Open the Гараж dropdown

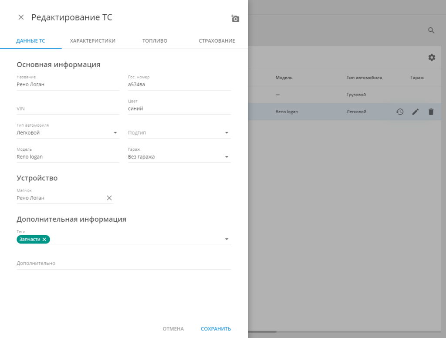pyautogui.click(x=226, y=157)
